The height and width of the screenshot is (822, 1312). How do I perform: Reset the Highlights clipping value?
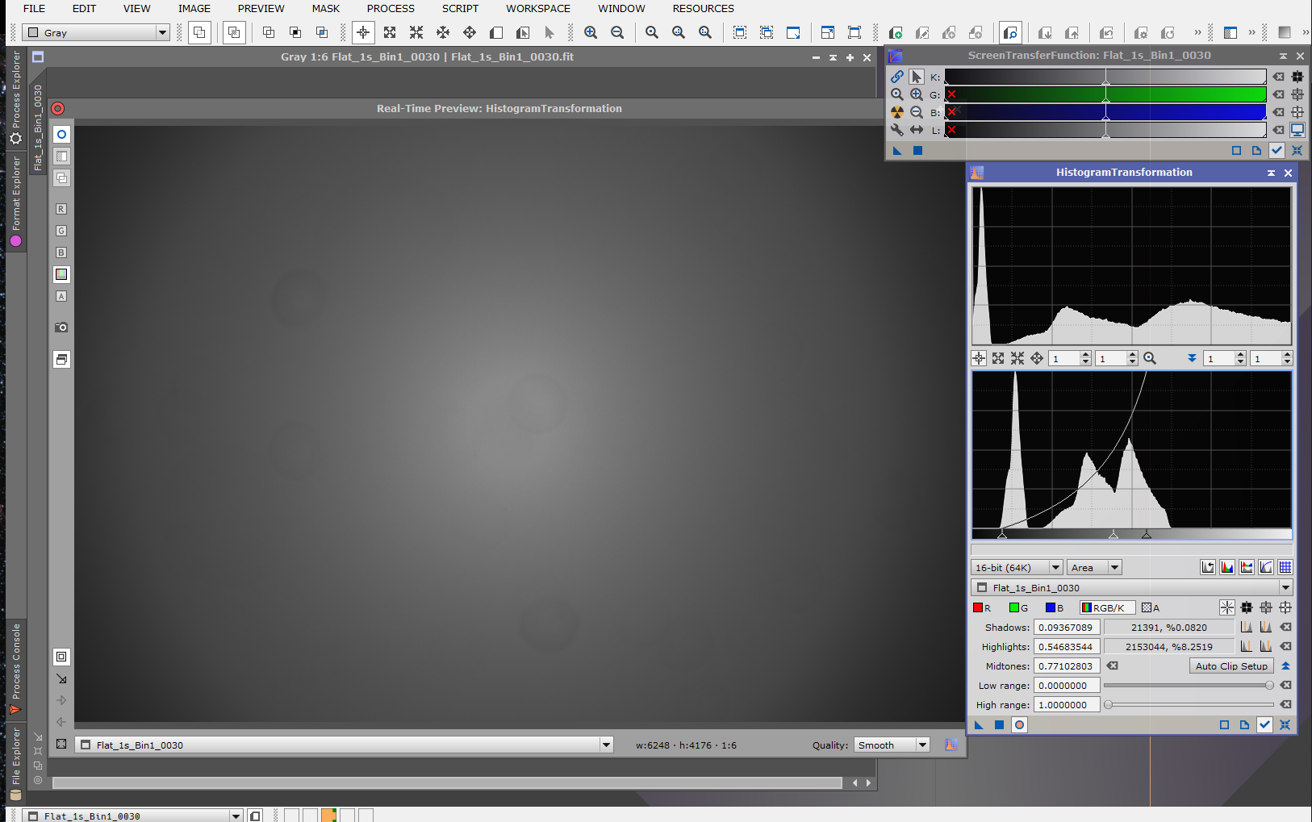click(1286, 646)
